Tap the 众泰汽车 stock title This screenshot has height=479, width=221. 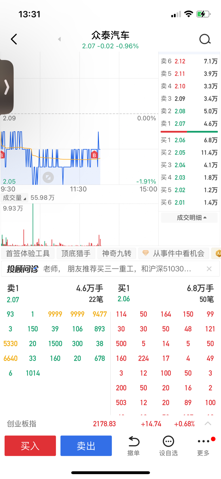(x=110, y=35)
